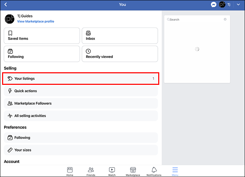Viewport: 245px width, 177px height.
Task: Open the Tj profile avatar in header
Action: pos(222,5)
